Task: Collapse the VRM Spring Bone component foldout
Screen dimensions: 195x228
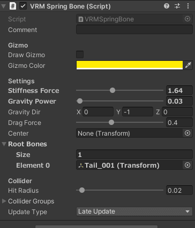Action: (3, 6)
